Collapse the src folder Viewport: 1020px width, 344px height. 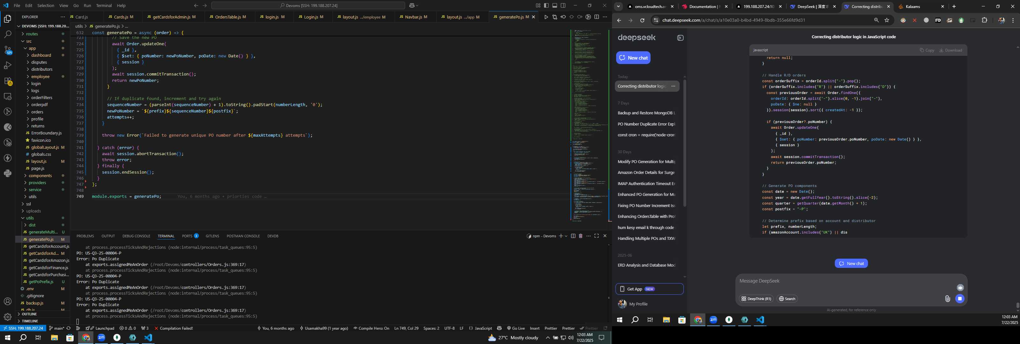click(28, 41)
